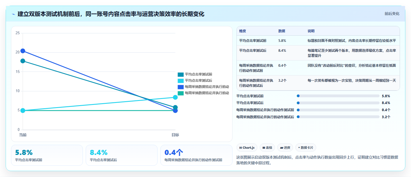
Task: Click the 3.2个 value beside progress bar
Action: point(386,117)
